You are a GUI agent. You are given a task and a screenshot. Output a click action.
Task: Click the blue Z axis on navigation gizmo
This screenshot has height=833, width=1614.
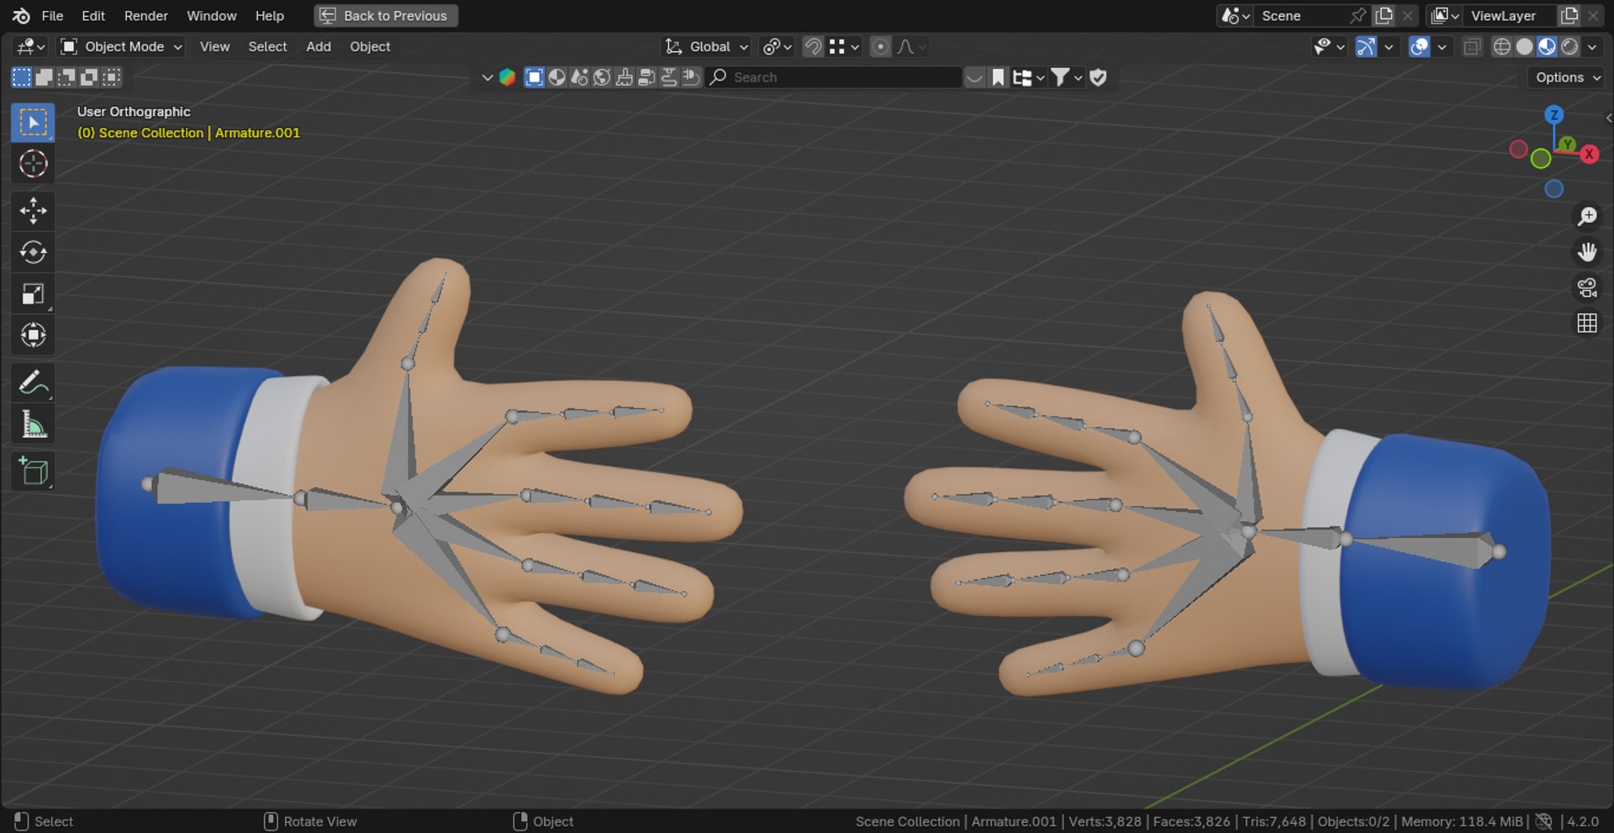click(x=1554, y=114)
